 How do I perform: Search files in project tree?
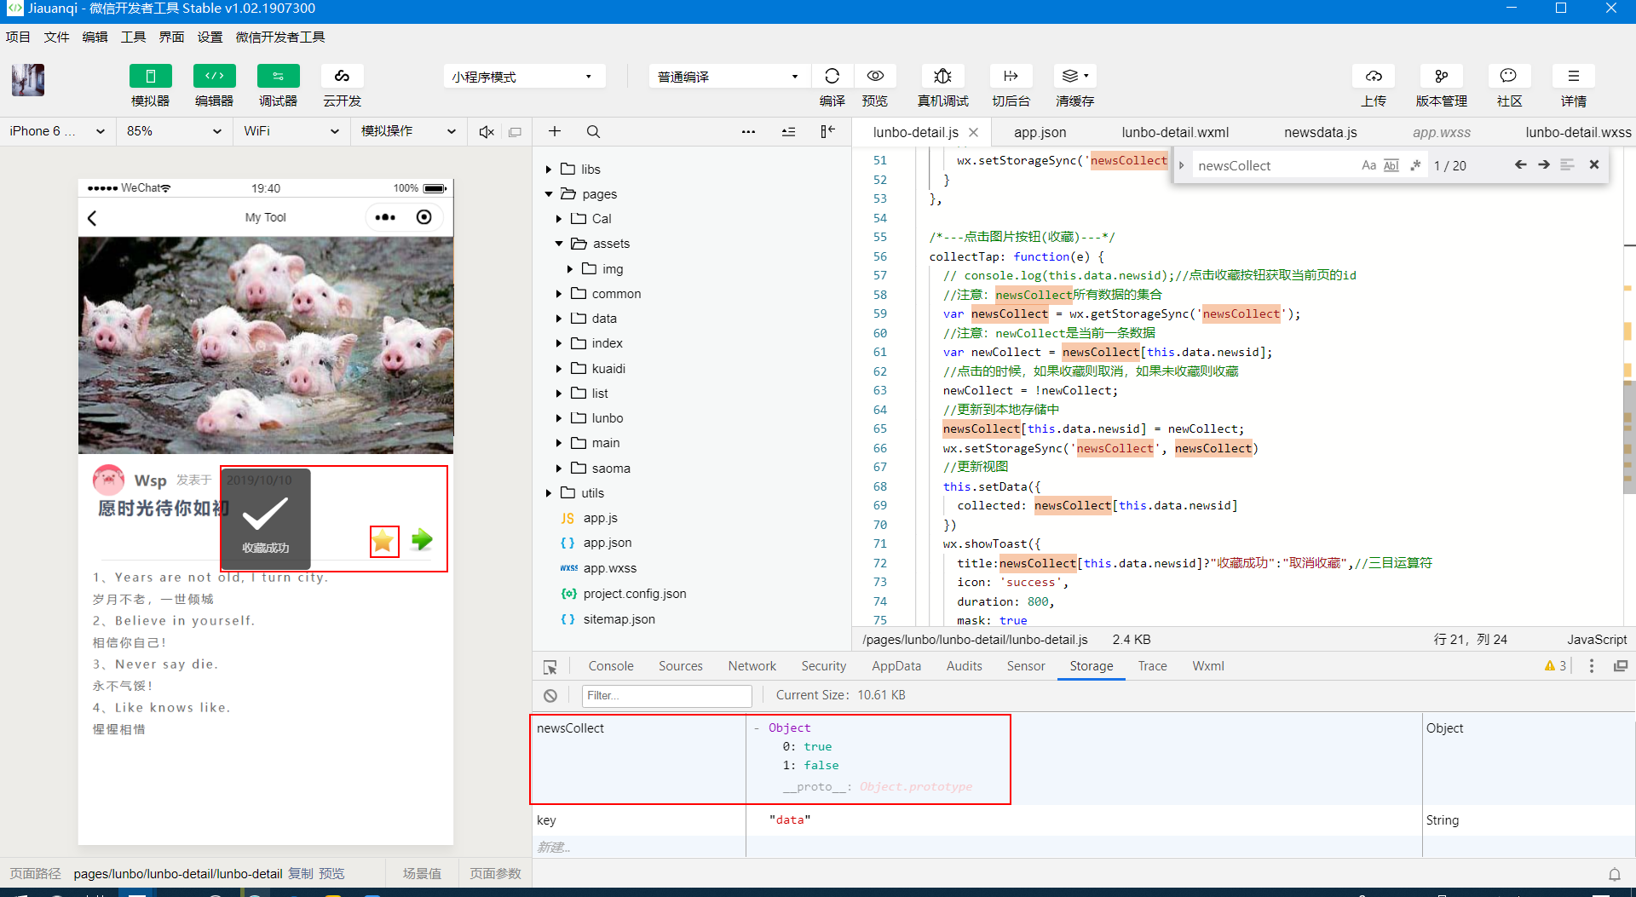point(593,131)
